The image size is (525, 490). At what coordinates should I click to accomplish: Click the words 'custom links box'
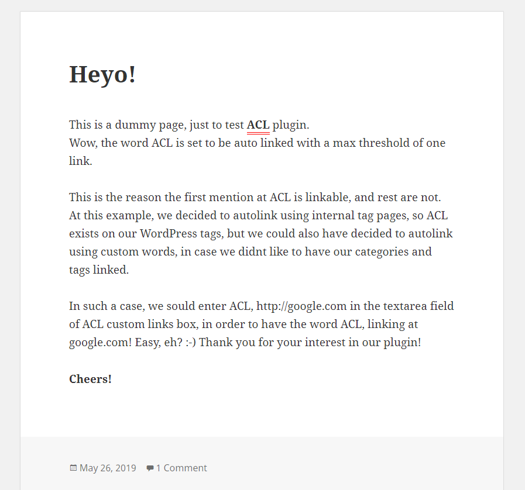click(153, 325)
